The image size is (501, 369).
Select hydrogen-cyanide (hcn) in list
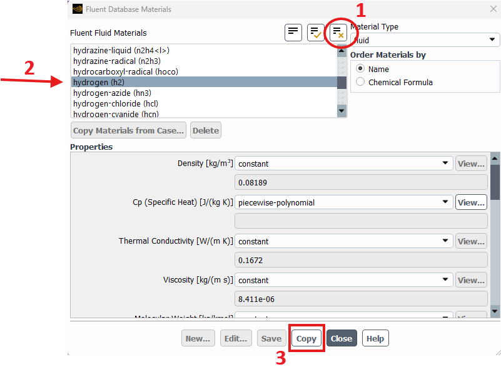click(x=204, y=113)
